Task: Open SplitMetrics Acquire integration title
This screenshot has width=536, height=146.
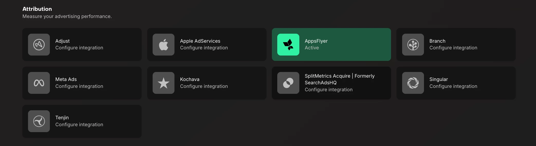Action: [340, 79]
